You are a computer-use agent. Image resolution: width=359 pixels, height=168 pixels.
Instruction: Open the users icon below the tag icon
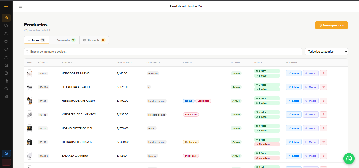(6, 34)
